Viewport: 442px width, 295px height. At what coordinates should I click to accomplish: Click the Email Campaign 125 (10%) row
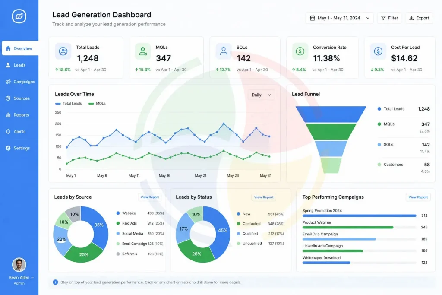tap(140, 244)
